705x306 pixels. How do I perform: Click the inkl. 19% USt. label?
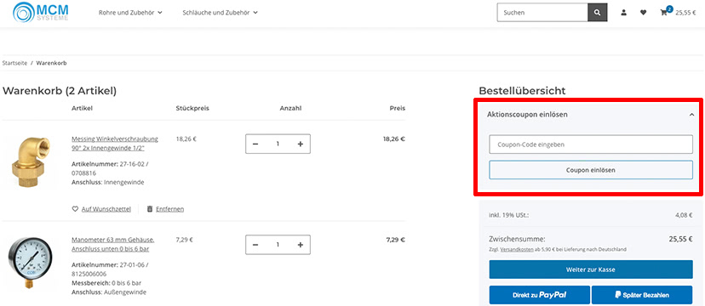pos(508,215)
